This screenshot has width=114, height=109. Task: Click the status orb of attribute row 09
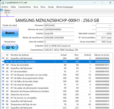(3, 65)
